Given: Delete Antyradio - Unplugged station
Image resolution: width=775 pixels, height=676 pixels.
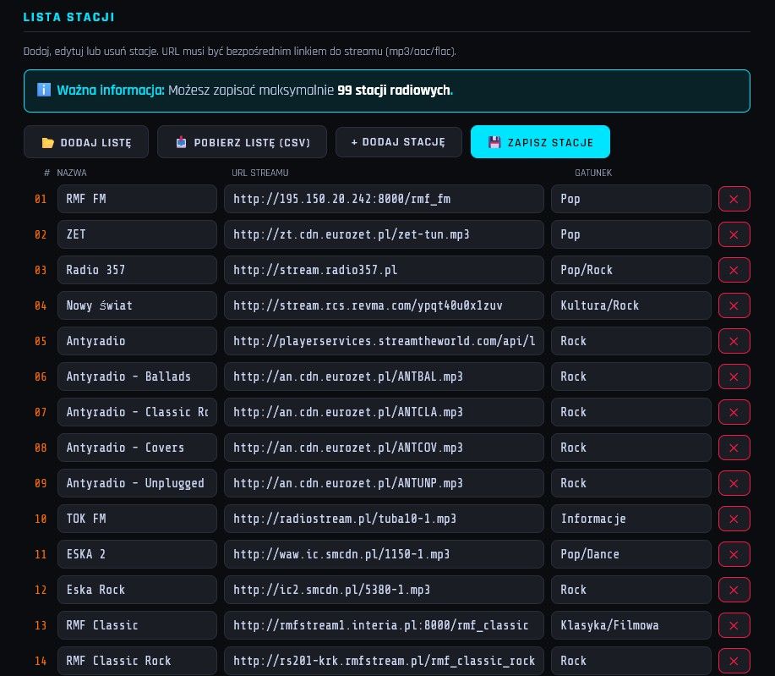Looking at the screenshot, I should point(734,483).
